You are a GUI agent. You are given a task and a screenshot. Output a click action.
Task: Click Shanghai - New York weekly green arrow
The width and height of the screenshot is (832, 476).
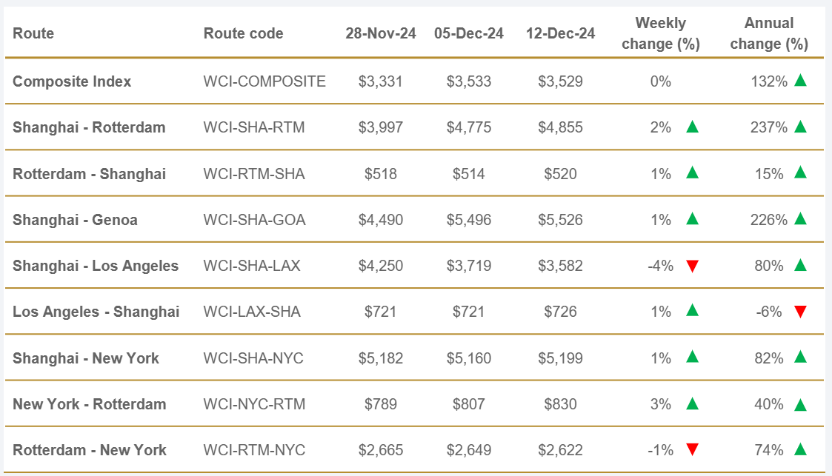pos(692,358)
